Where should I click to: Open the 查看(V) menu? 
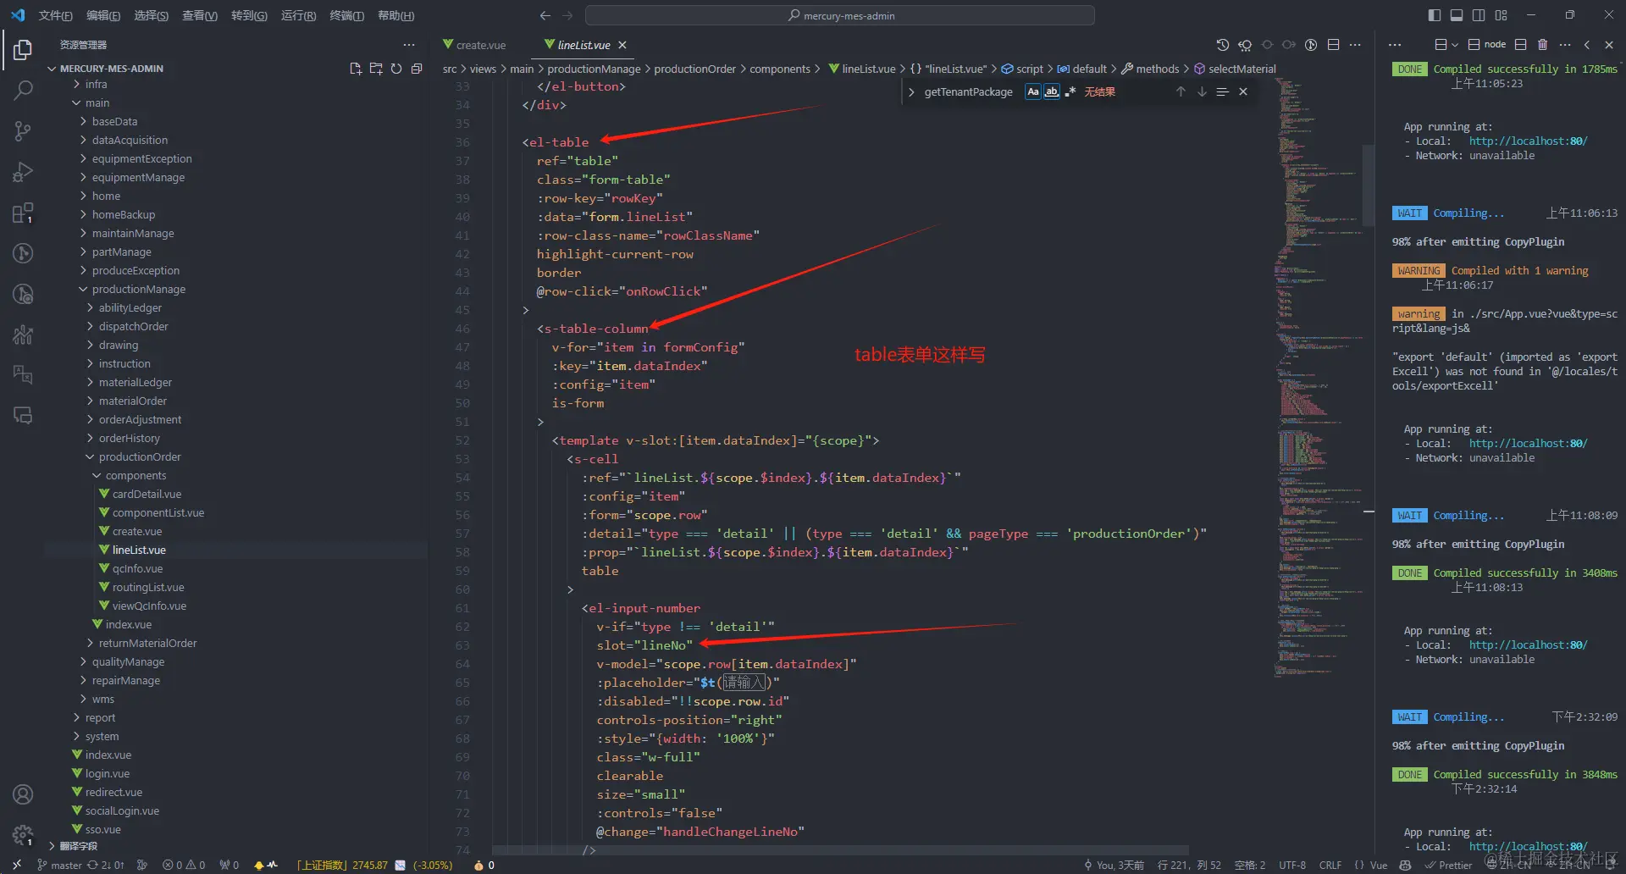(x=200, y=15)
